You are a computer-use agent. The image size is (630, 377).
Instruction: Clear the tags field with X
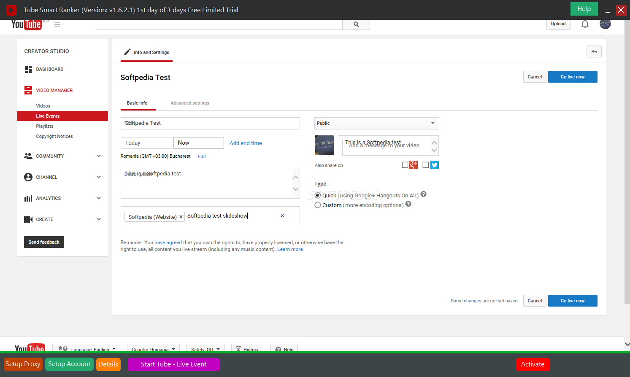pos(282,216)
